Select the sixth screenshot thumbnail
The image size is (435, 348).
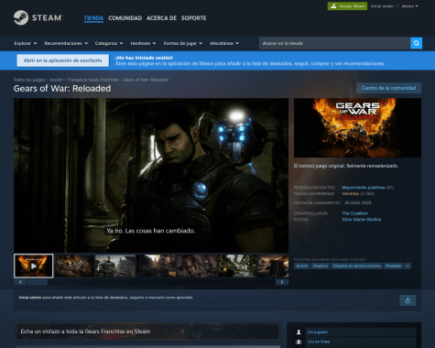click(x=237, y=266)
